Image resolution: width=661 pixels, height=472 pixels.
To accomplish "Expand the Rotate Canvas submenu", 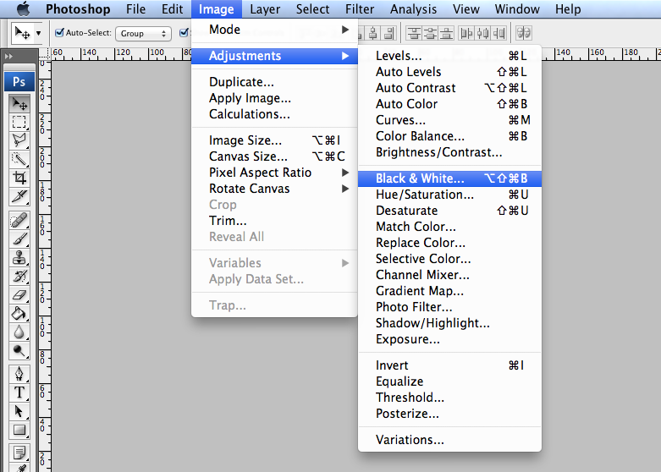I will click(274, 189).
